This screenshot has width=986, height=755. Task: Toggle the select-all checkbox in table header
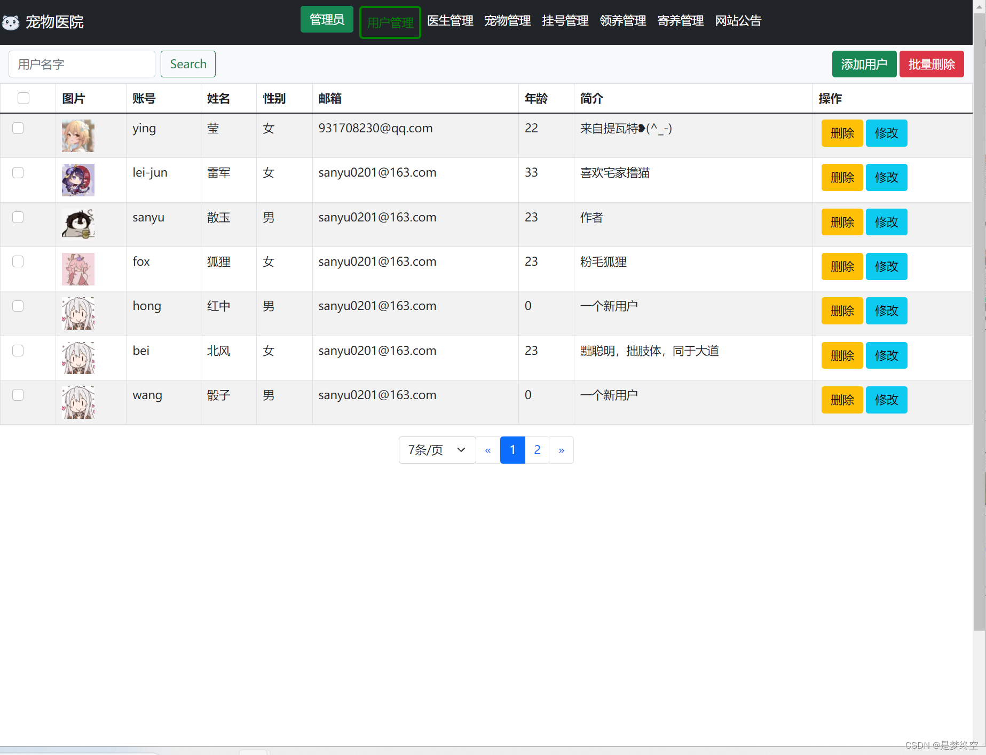click(x=23, y=98)
